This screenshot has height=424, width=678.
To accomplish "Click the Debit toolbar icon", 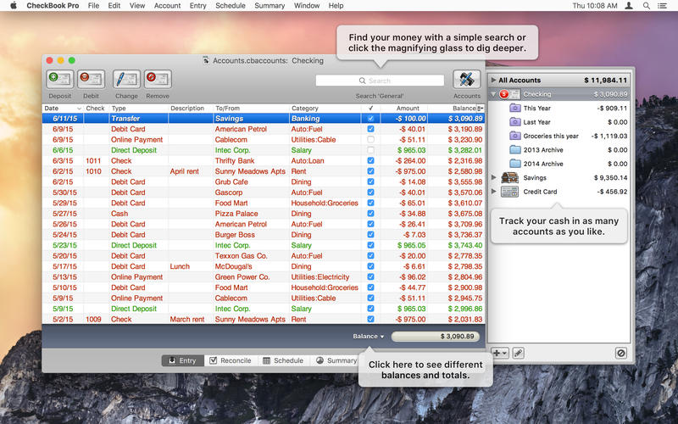I will 91,80.
